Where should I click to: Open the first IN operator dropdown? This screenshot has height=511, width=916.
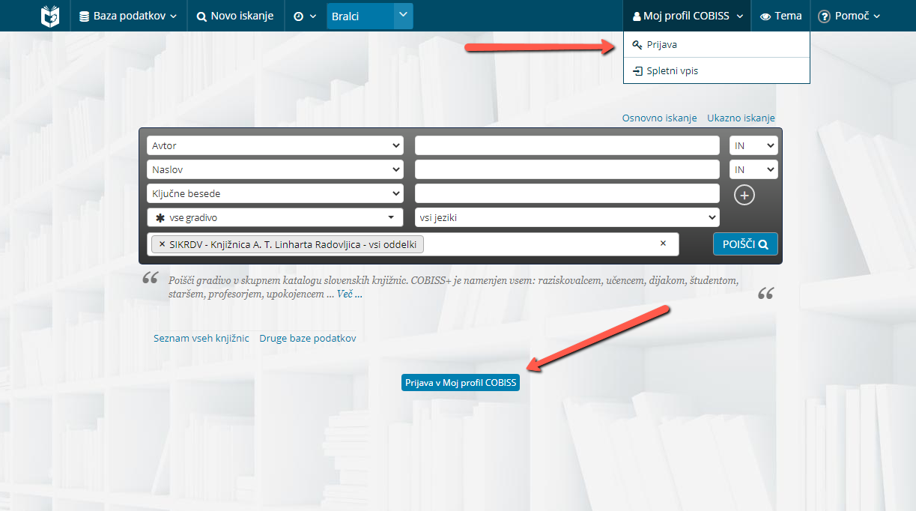pyautogui.click(x=753, y=145)
